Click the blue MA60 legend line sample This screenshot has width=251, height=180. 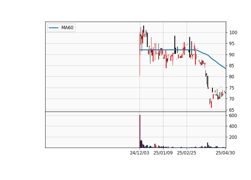54,28
